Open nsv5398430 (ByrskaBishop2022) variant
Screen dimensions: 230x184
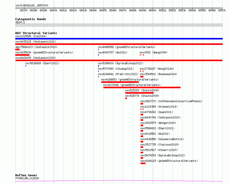coord(120,63)
